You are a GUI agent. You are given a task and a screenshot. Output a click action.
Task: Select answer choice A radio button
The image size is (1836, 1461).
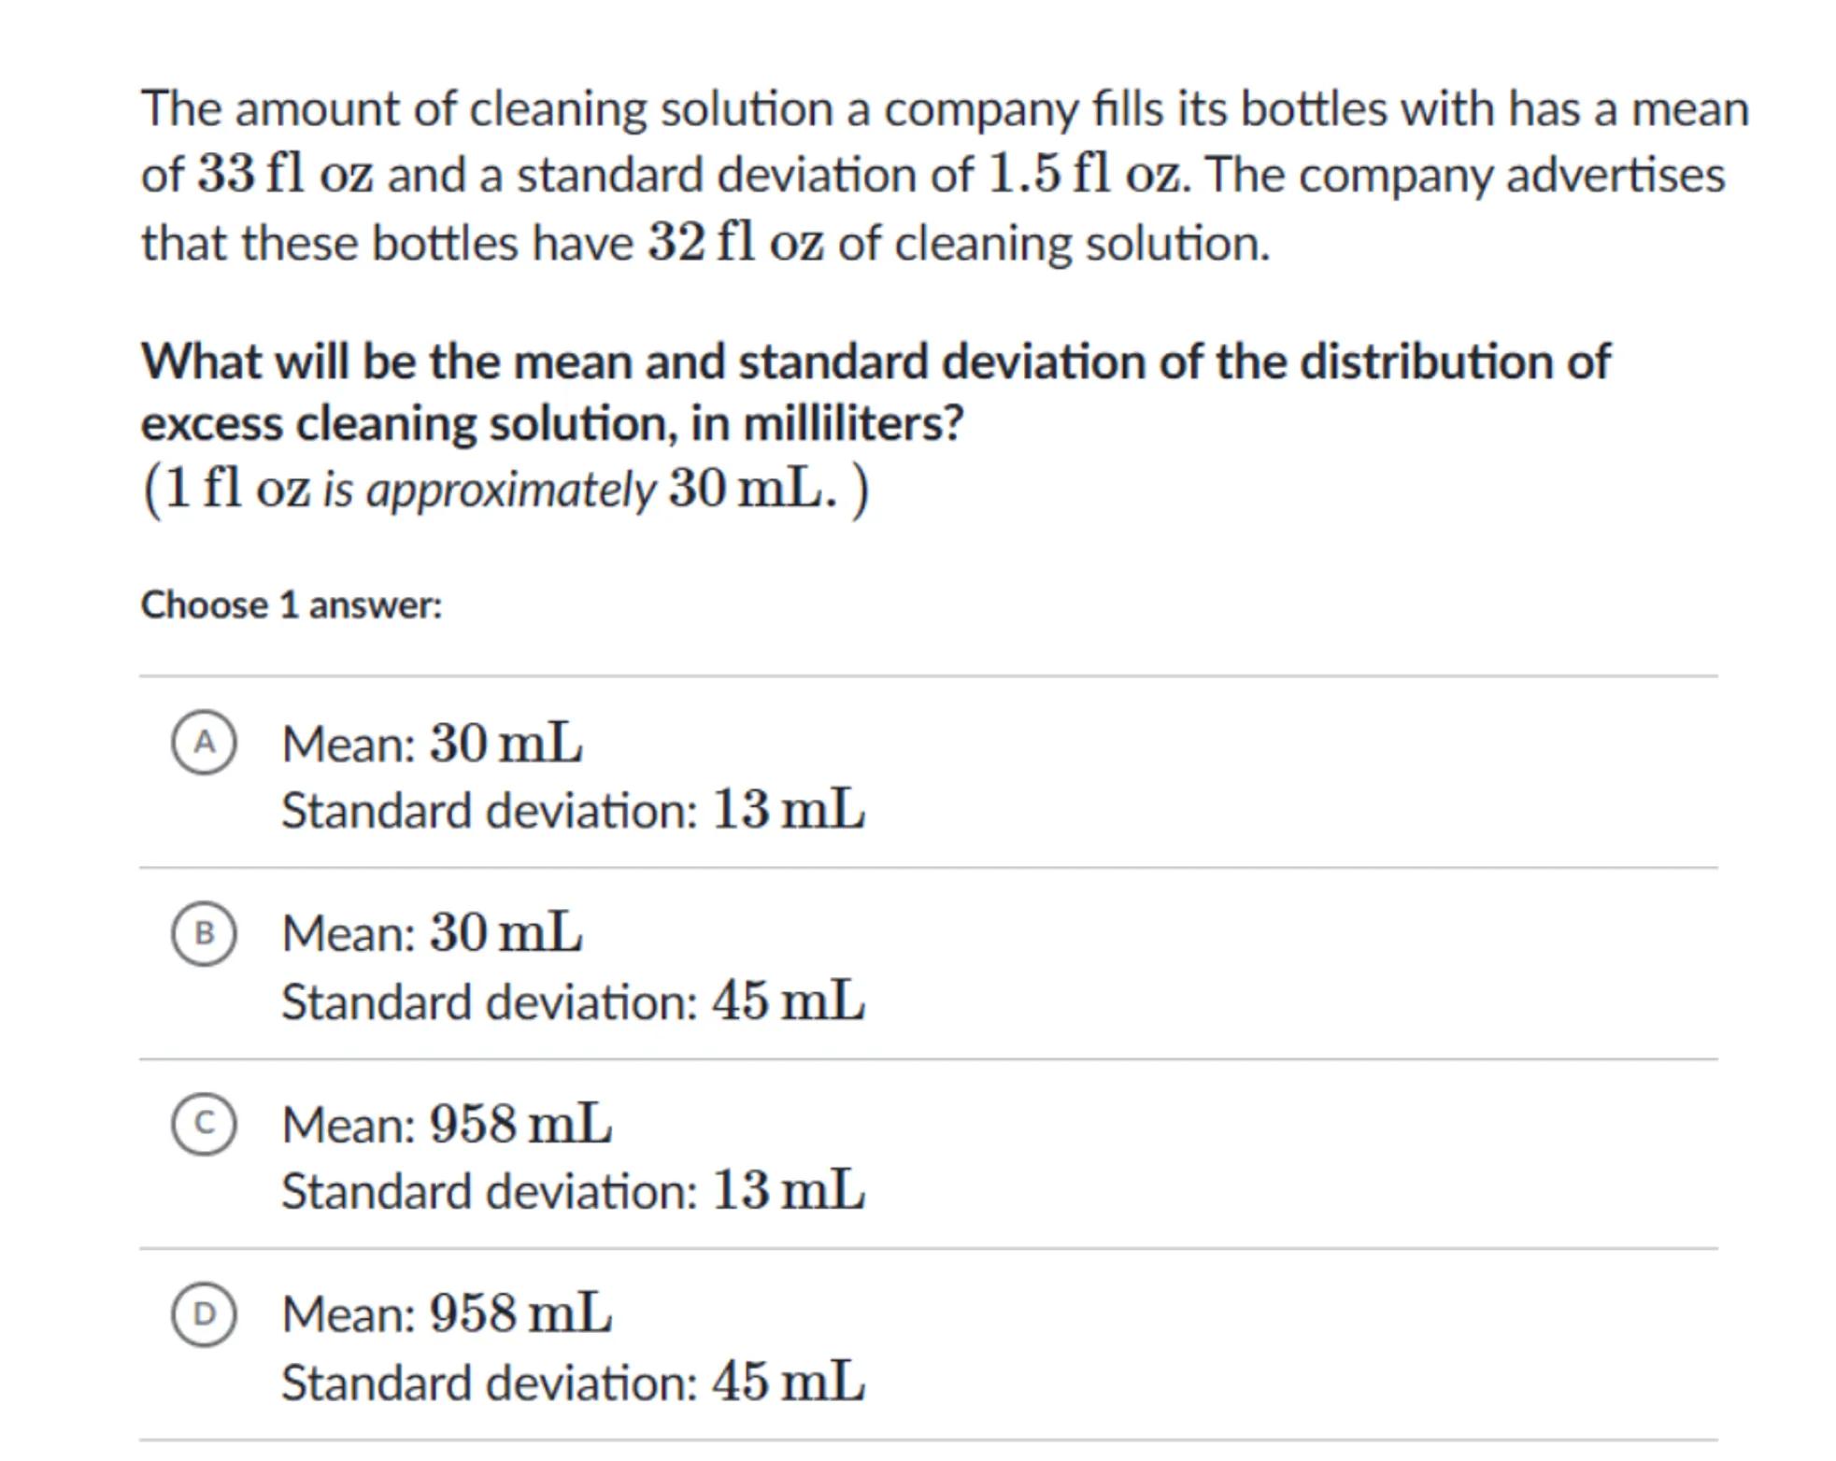click(x=204, y=743)
